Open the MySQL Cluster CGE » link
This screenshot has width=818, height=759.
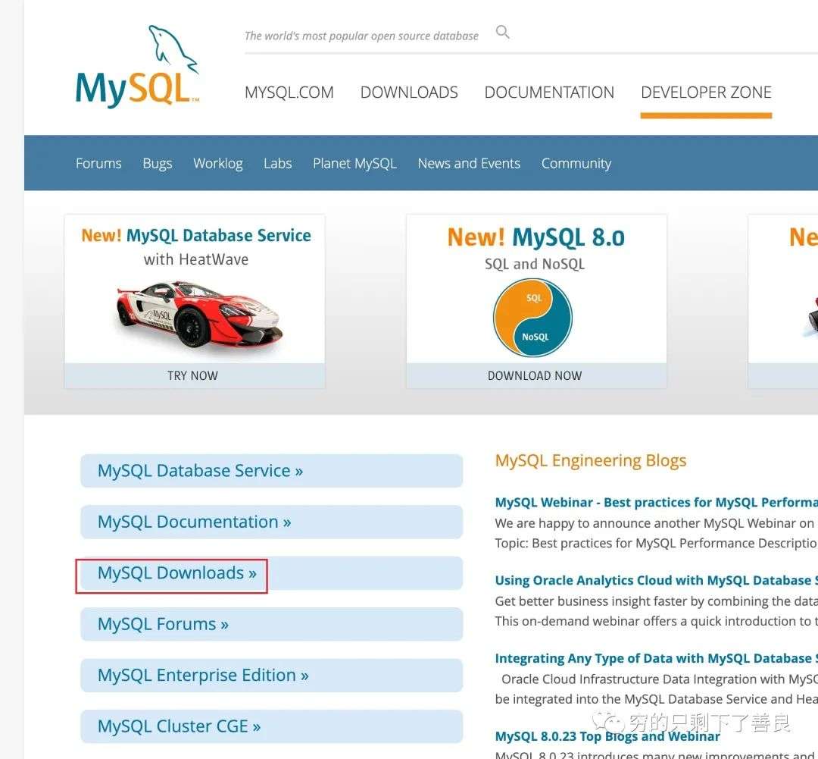coord(271,726)
